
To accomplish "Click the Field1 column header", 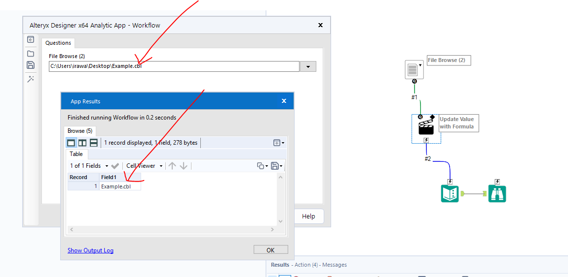I will (120, 177).
